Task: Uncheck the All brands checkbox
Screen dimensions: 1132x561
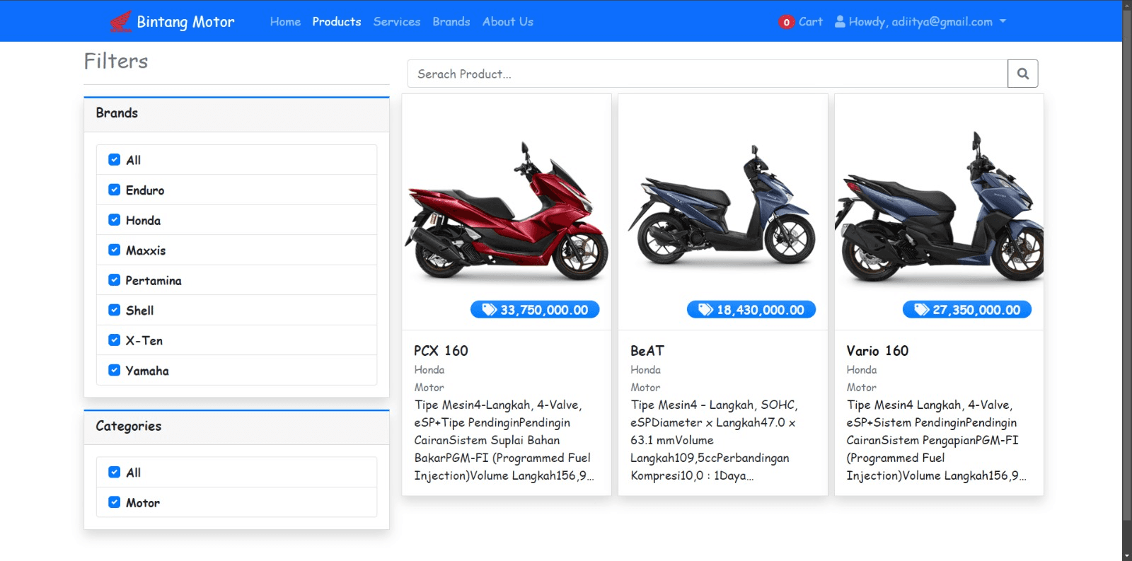Action: click(x=114, y=160)
